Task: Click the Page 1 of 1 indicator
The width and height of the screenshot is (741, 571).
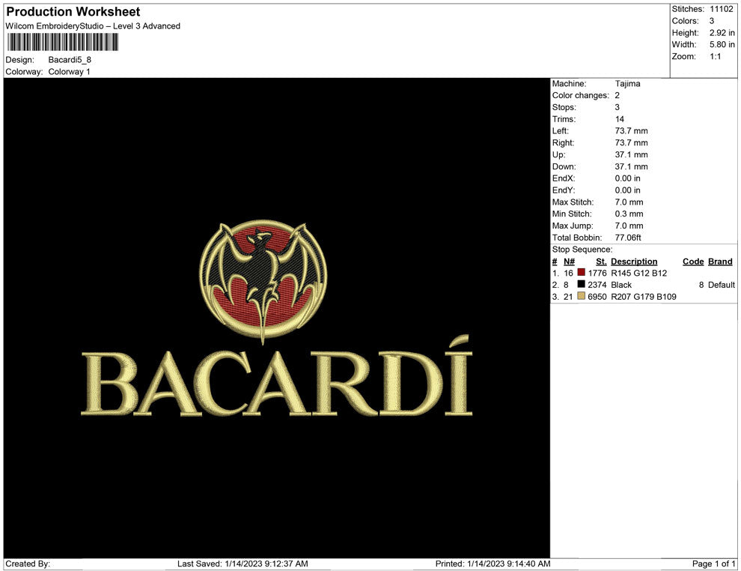Action: click(x=713, y=564)
